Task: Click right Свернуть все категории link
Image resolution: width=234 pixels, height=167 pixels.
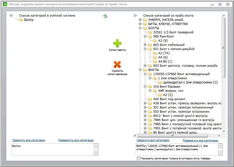Action: pos(153,140)
